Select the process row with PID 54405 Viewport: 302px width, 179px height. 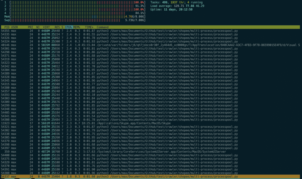coord(150,113)
